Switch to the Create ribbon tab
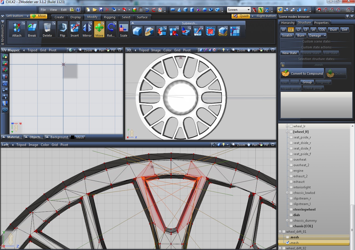The height and width of the screenshot is (250, 355). pyautogui.click(x=59, y=17)
